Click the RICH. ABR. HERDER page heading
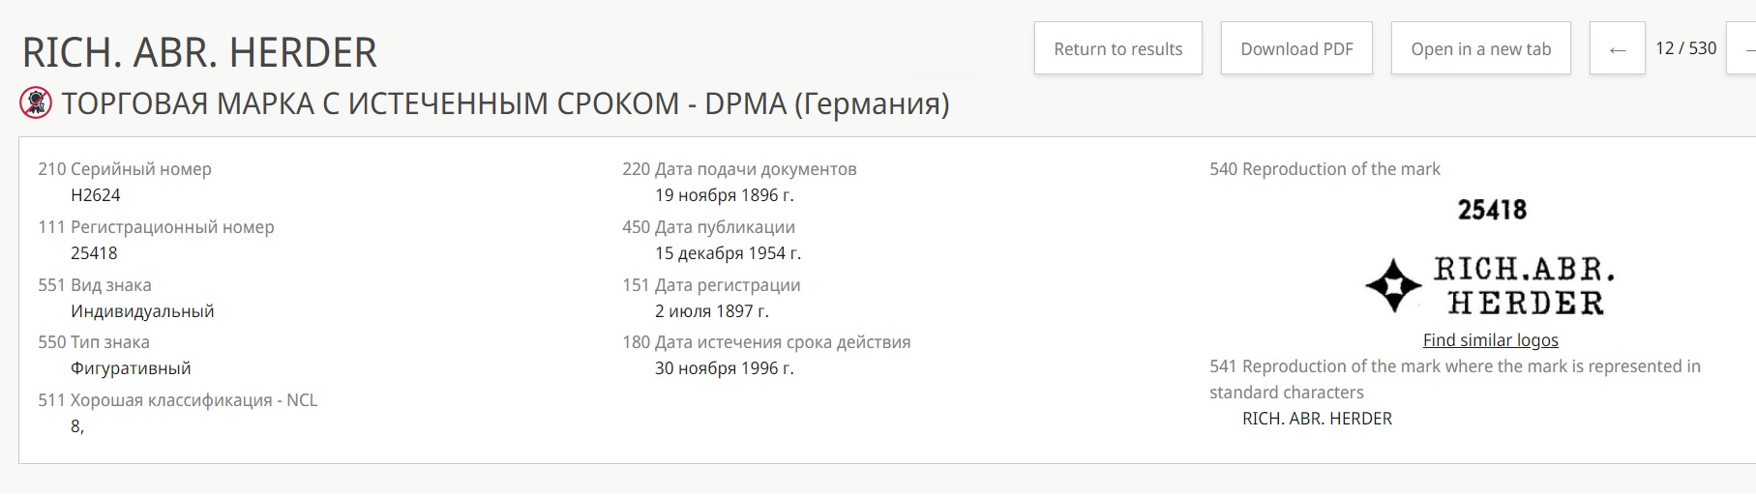This screenshot has height=496, width=1756. point(199,52)
